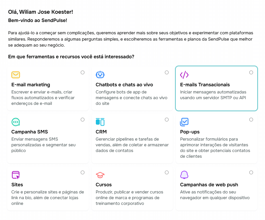Select the Campanha SMS radio button

[x=82, y=120]
